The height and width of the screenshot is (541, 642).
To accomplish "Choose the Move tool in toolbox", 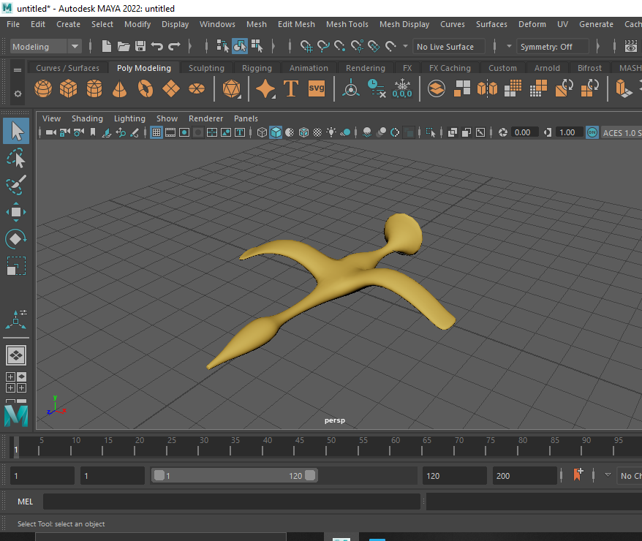I will pyautogui.click(x=16, y=212).
